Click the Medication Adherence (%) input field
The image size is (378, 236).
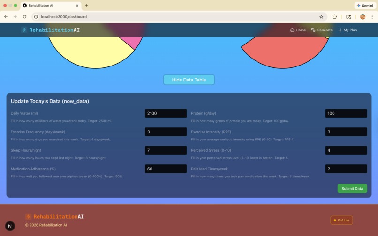166,169
